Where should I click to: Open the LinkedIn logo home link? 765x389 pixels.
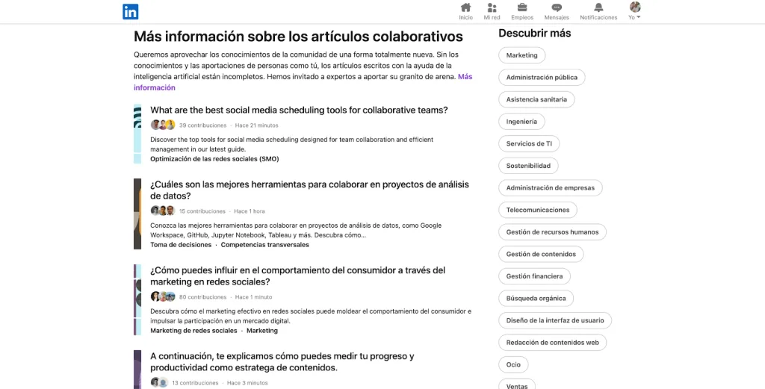(130, 11)
